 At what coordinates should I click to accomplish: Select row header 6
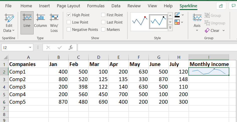tap(4, 102)
